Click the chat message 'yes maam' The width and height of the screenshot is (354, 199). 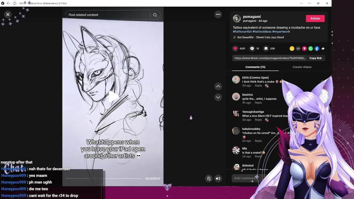click(38, 176)
